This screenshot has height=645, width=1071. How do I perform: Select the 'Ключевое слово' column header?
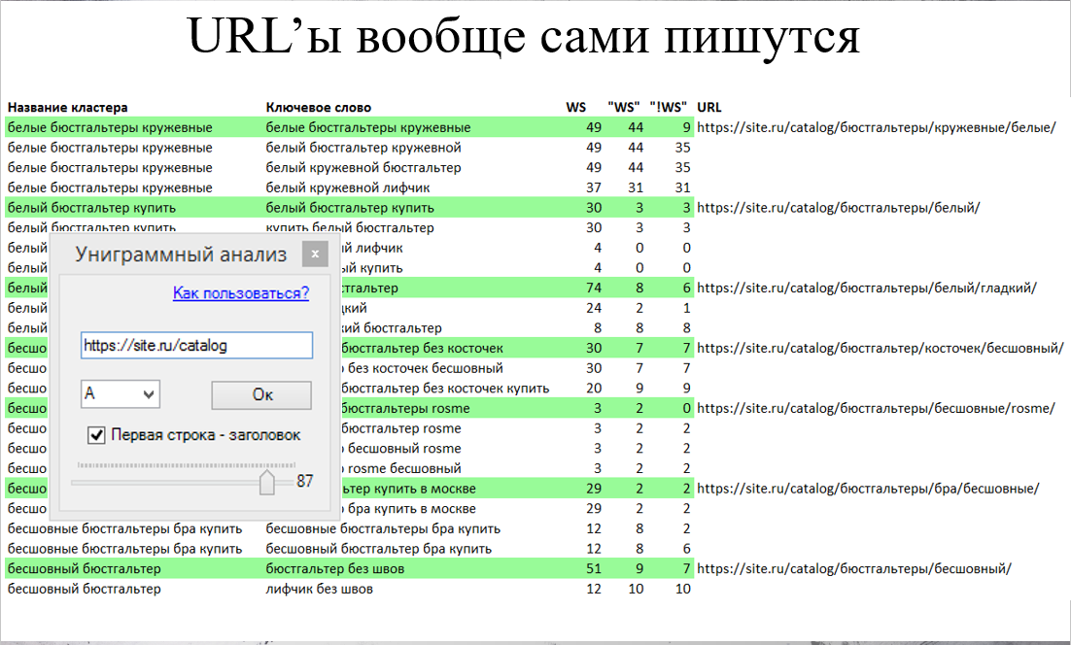click(x=319, y=107)
